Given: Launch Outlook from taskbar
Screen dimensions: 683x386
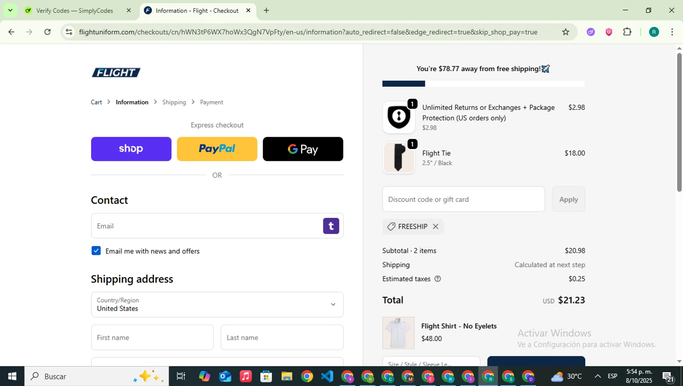Looking at the screenshot, I should point(225,376).
